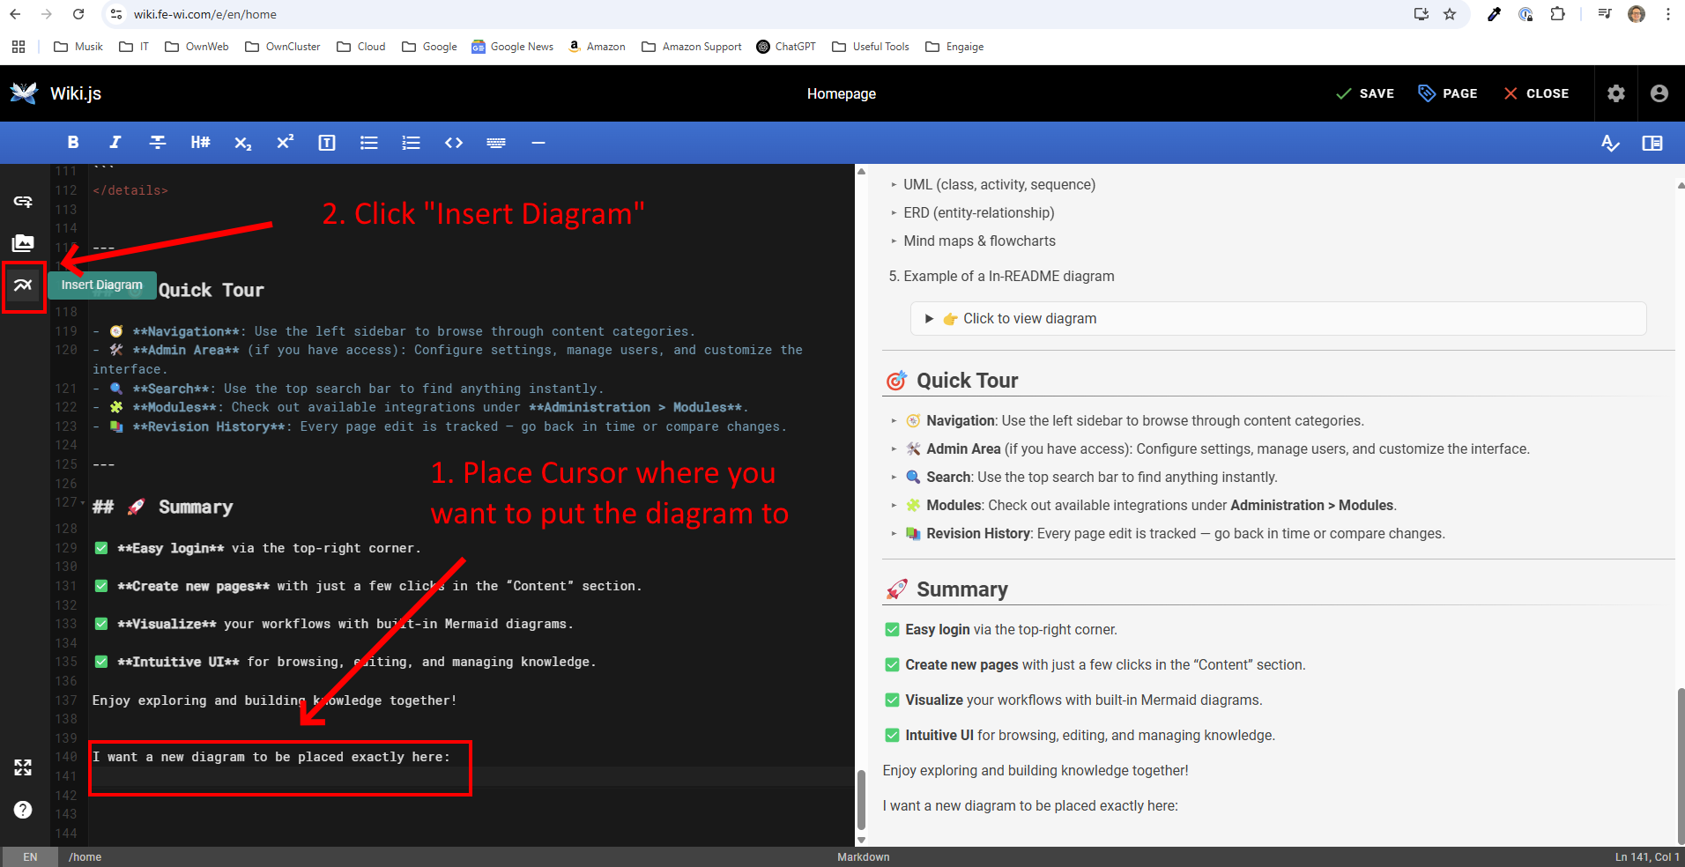The image size is (1685, 867).
Task: Expand the Revision History bullet item
Action: (x=894, y=533)
